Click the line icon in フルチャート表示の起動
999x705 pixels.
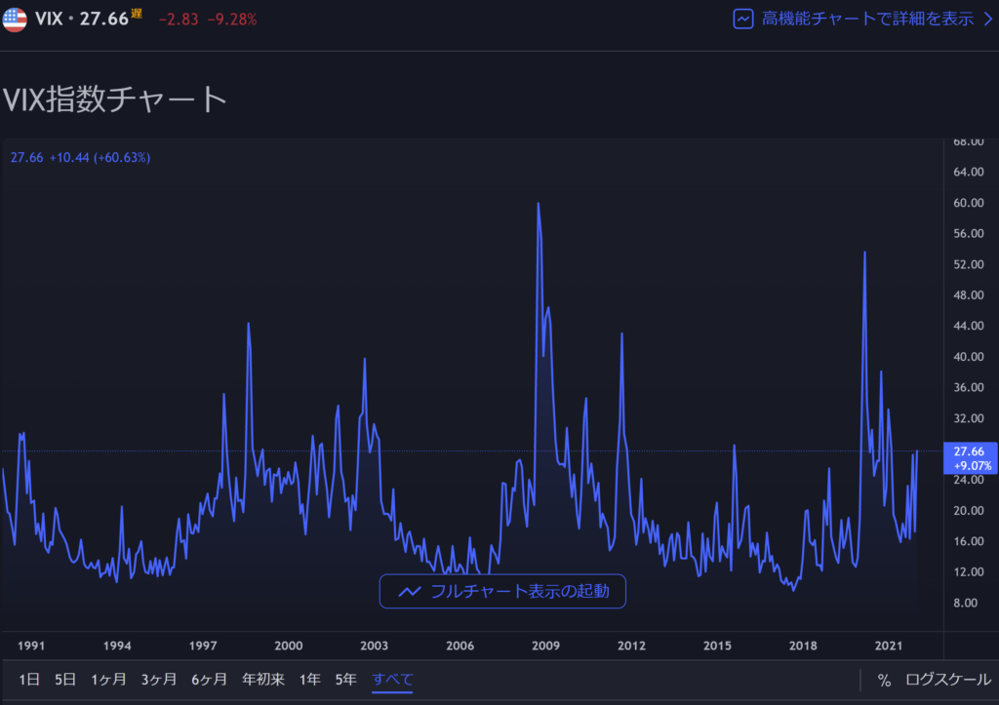410,591
